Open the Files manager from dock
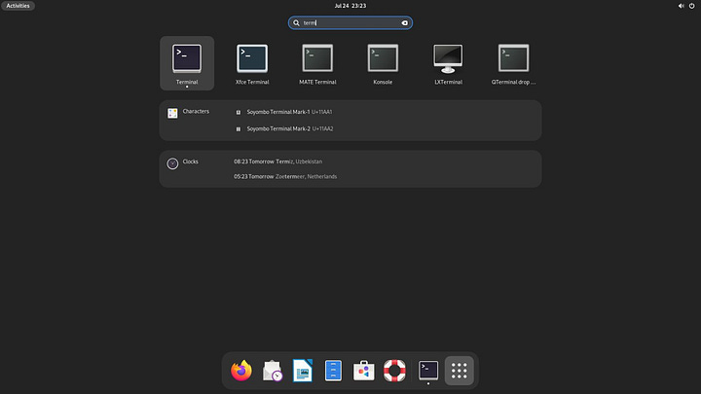701x394 pixels. [x=333, y=371]
